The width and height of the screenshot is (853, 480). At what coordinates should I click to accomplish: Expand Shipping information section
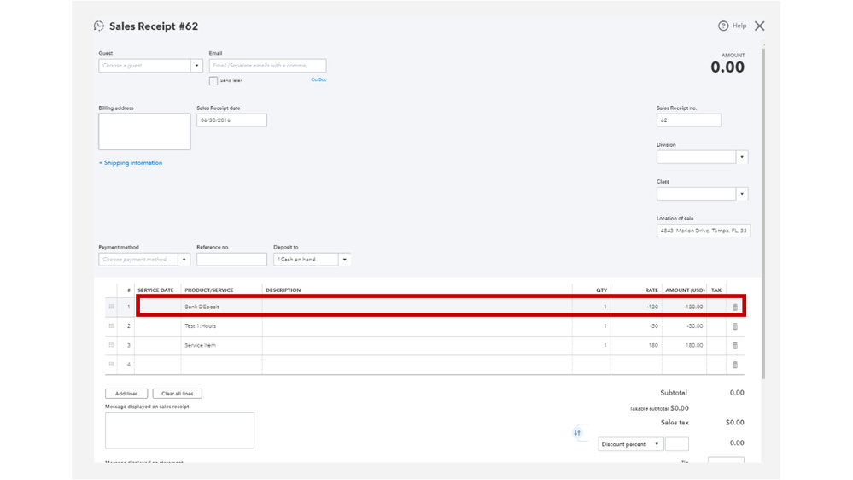[131, 163]
